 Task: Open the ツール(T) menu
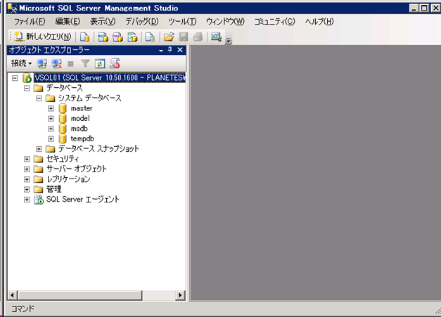(182, 21)
